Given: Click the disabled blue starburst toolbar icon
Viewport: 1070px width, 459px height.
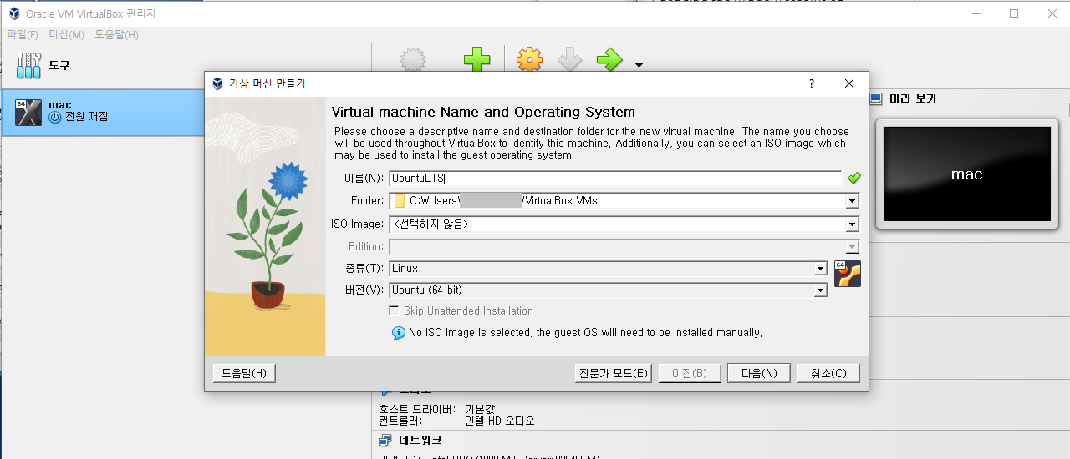Looking at the screenshot, I should (x=413, y=60).
